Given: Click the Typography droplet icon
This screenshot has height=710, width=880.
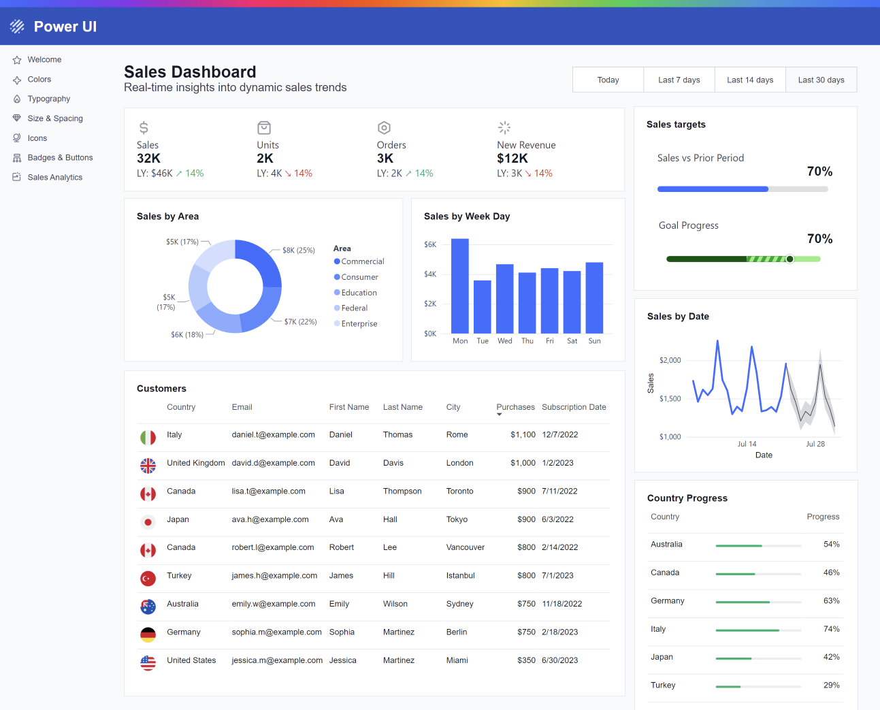Looking at the screenshot, I should point(15,99).
